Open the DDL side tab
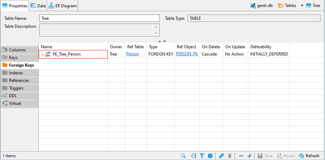 point(20,96)
